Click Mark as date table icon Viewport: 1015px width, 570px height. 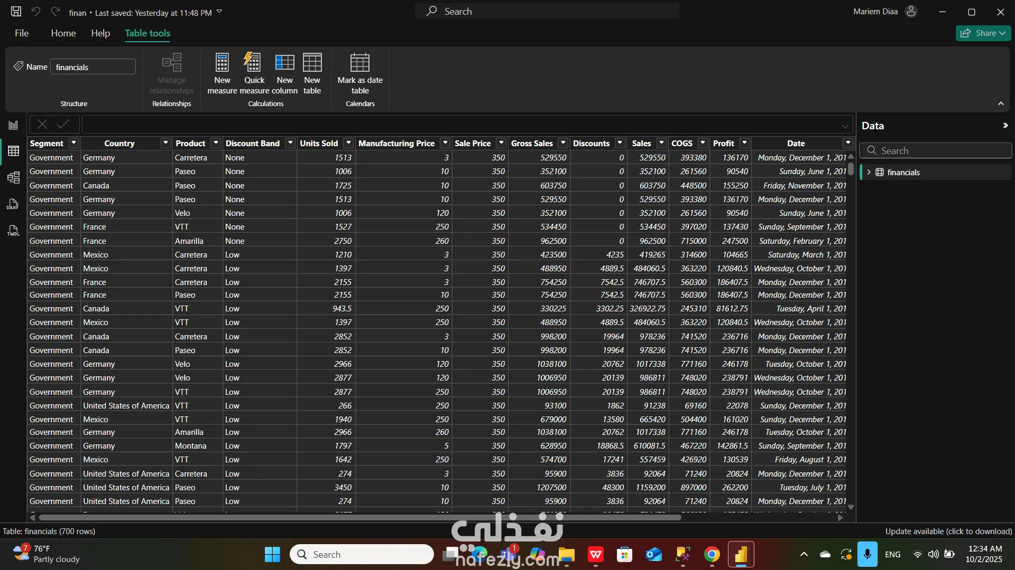(x=360, y=63)
